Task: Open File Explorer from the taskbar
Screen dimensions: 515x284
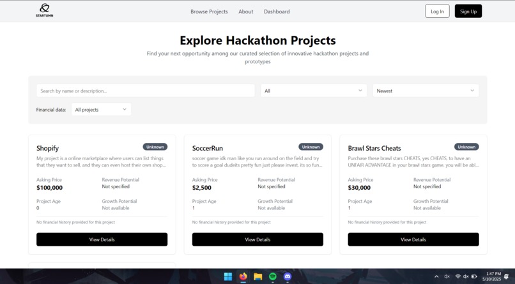Action: coord(258,276)
